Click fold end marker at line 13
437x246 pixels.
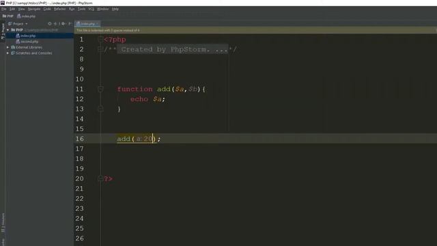click(100, 109)
